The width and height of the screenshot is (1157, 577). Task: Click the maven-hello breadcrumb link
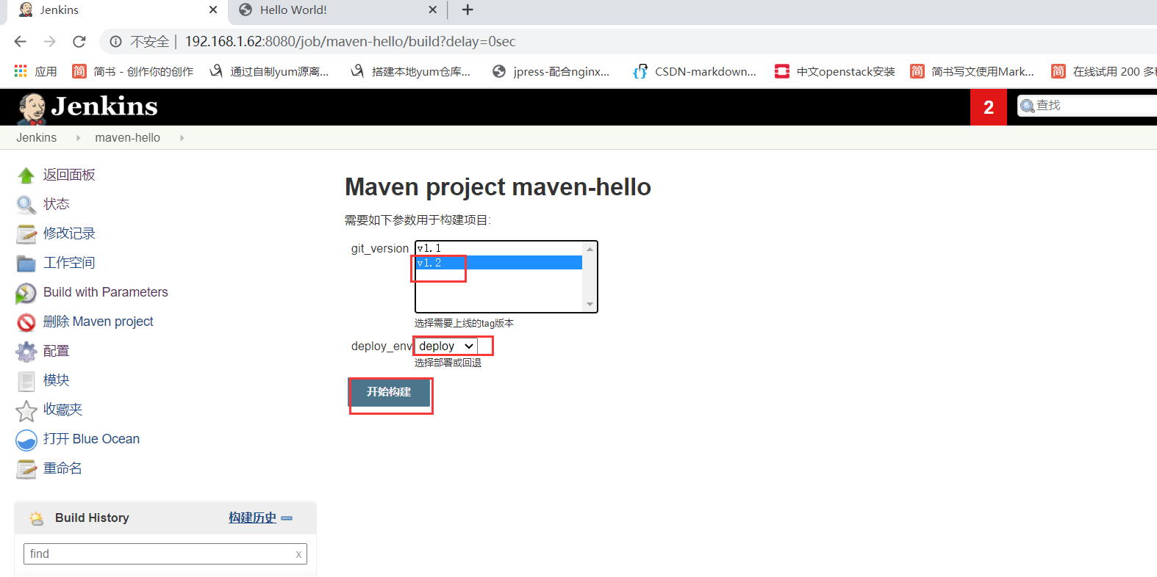(128, 138)
